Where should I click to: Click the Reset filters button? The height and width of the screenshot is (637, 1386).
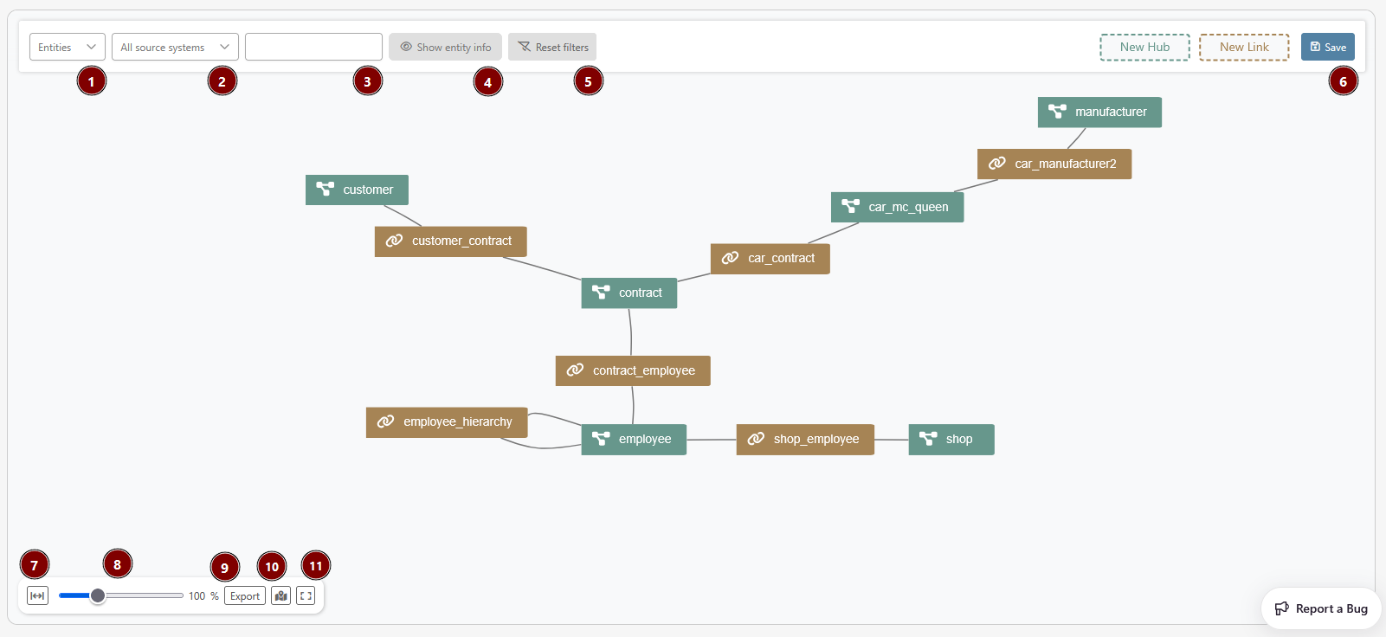click(x=552, y=47)
